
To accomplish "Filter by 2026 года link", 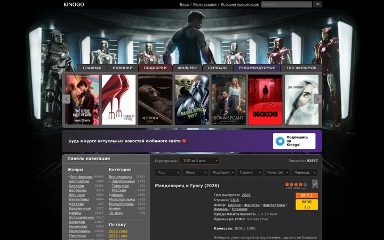I will pos(118,231).
